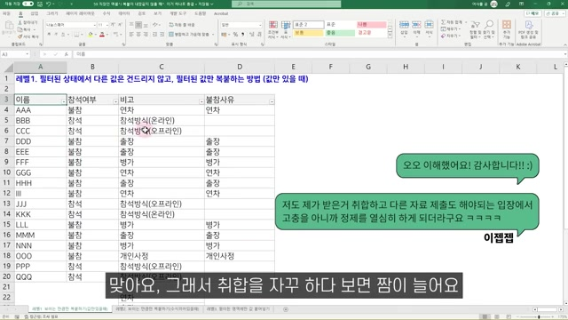This screenshot has height=320, width=568.
Task: Click the add new sheet plus icon
Action: pos(286,309)
